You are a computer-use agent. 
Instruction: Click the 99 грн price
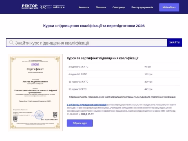pos(148,67)
